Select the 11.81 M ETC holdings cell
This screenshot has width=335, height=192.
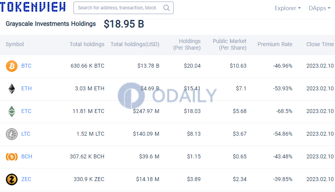(x=88, y=111)
